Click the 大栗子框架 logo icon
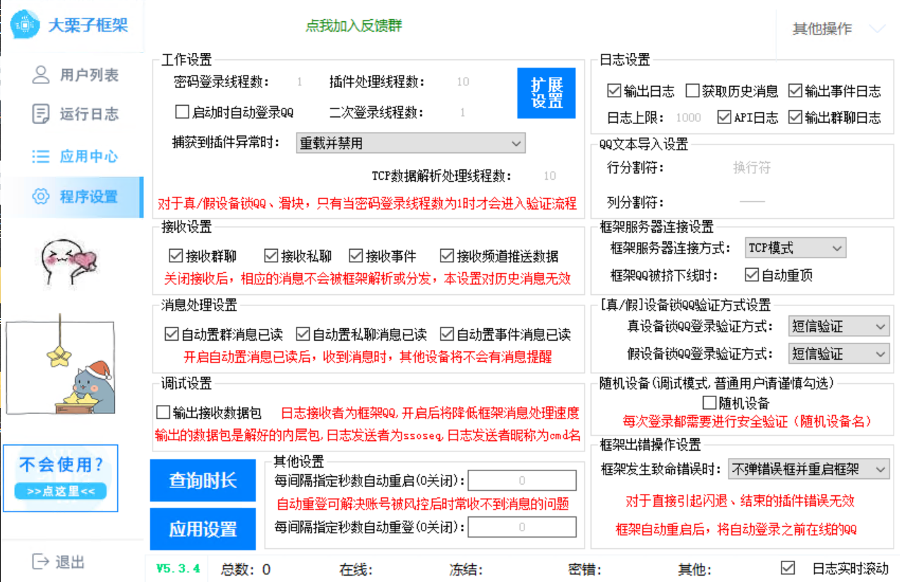Screen dimensions: 900x582 pyautogui.click(x=25, y=25)
